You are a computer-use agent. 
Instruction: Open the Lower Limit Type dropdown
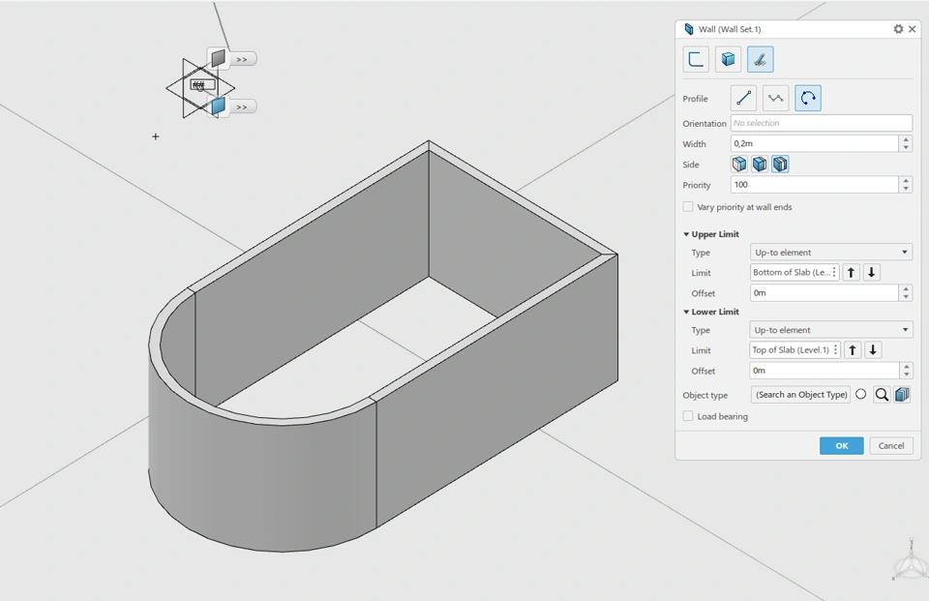(830, 330)
